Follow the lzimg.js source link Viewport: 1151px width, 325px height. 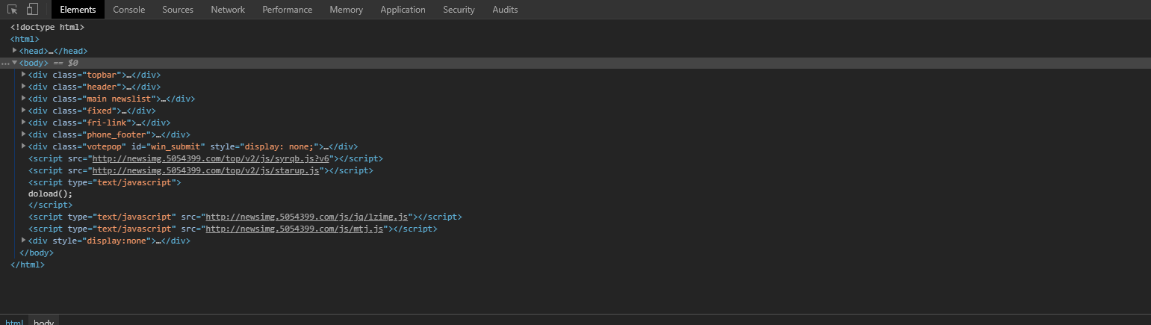coord(308,217)
